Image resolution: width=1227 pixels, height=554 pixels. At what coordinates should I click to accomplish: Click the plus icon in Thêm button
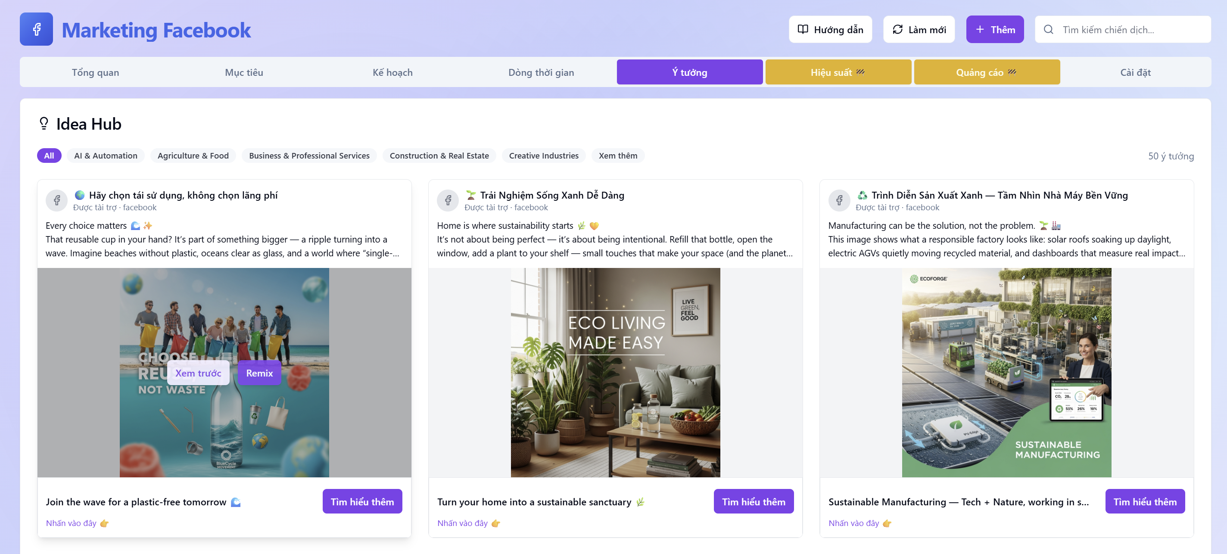pyautogui.click(x=980, y=30)
